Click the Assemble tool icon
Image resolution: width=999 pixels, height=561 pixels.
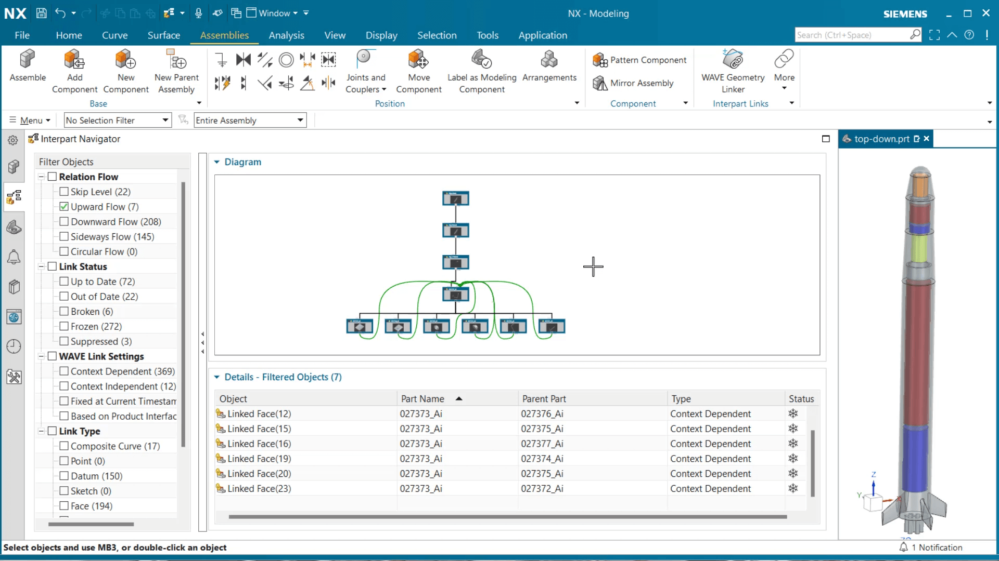(x=28, y=59)
